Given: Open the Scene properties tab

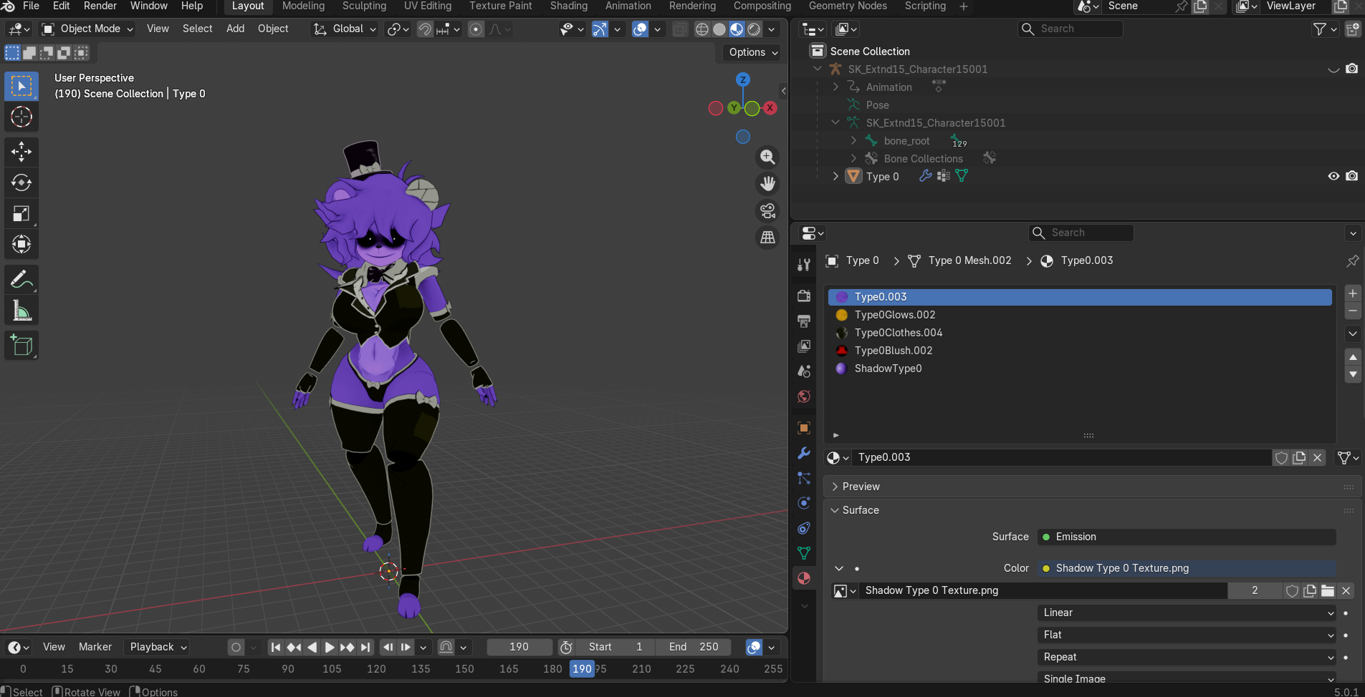Looking at the screenshot, I should [804, 371].
